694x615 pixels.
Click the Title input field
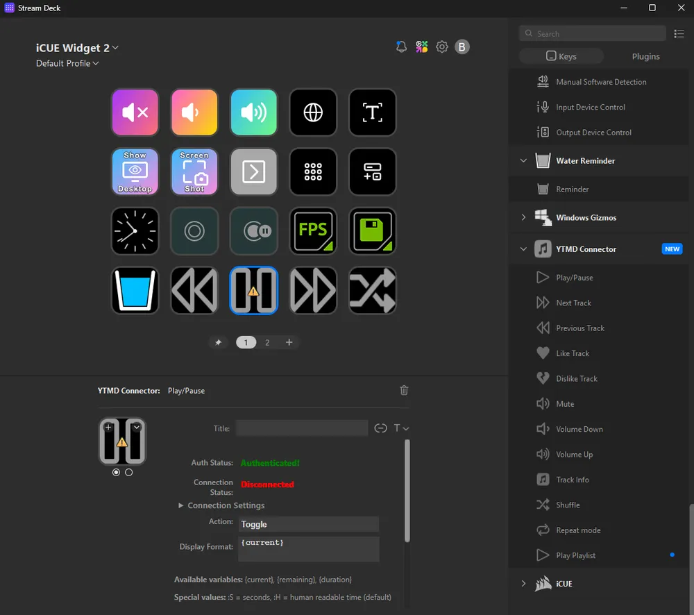tap(302, 428)
